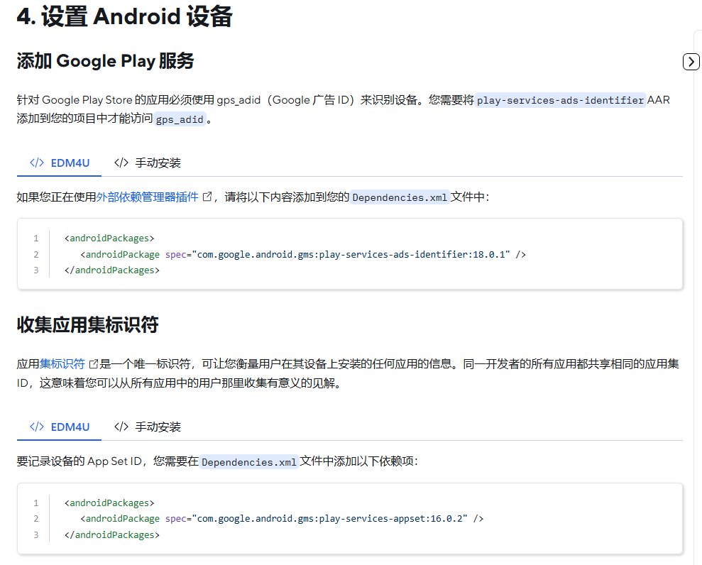Click "Dependencies.xml" in the 外部依赖管理器插件 sentence
This screenshot has width=702, height=565.
coord(400,197)
